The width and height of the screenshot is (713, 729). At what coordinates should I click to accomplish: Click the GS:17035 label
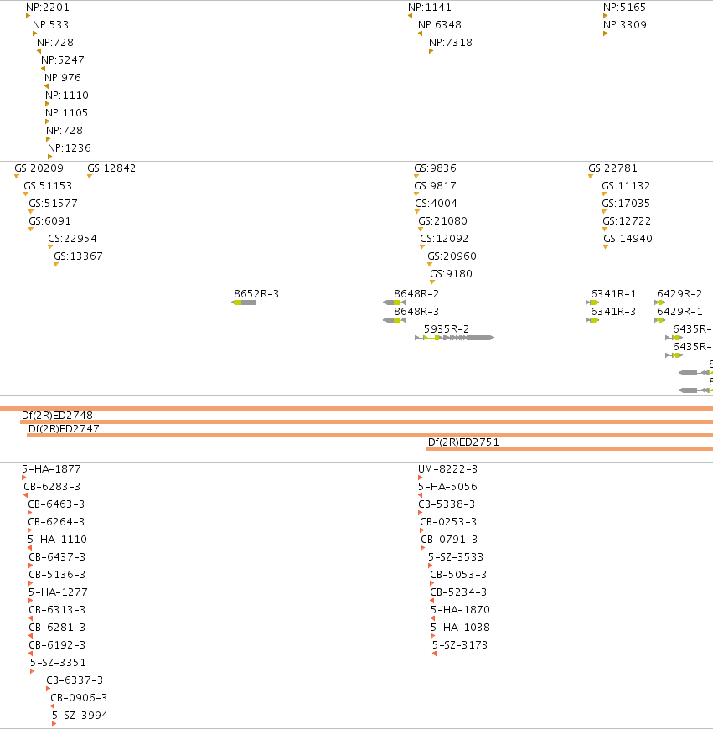tap(626, 204)
